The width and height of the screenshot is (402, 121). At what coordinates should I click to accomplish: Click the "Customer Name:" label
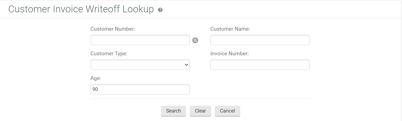click(x=230, y=29)
